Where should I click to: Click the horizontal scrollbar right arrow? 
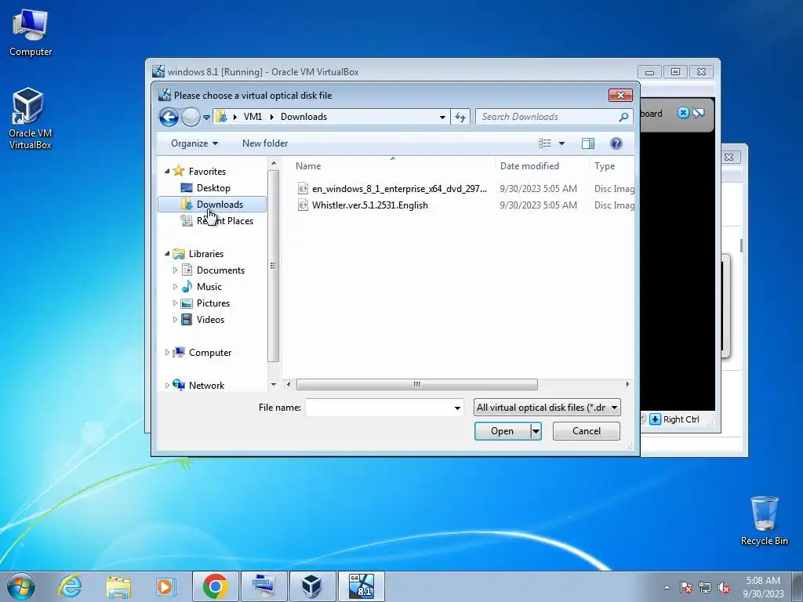(627, 384)
